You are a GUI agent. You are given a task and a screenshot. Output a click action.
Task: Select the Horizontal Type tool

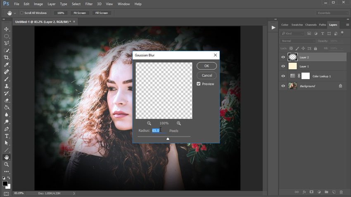[x=6, y=136]
